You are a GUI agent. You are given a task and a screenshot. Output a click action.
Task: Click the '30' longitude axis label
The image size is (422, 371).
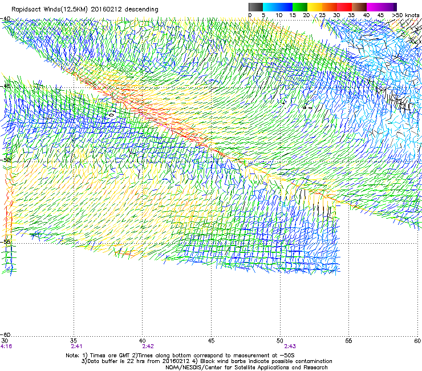(x=5, y=341)
